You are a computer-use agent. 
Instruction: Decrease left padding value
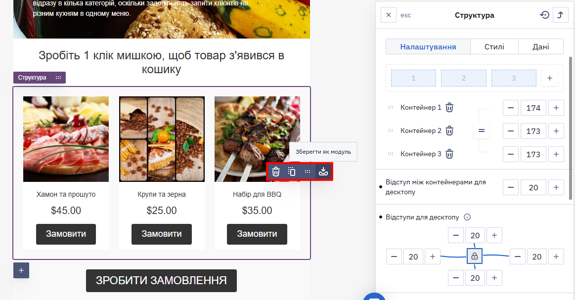click(x=394, y=257)
